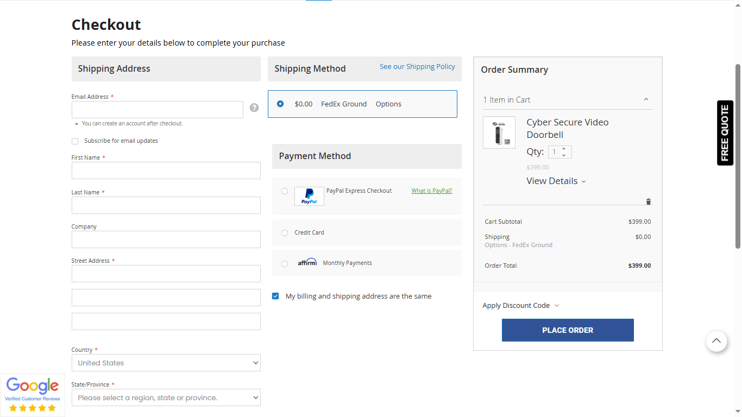Screen dimensions: 742x417
Task: Click the Place Order button
Action: 568,330
